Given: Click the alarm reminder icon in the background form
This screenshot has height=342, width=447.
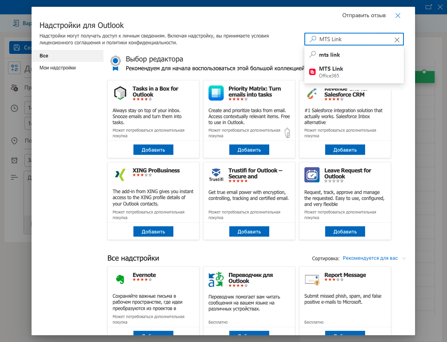Looking at the screenshot, I should pos(14,160).
